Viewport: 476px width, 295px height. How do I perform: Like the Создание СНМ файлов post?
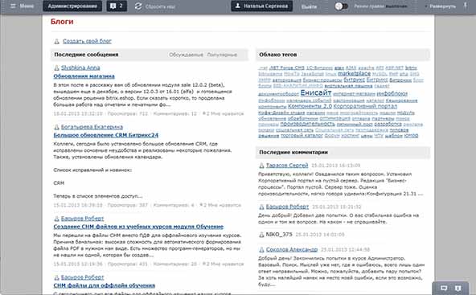pyautogui.click(x=224, y=264)
